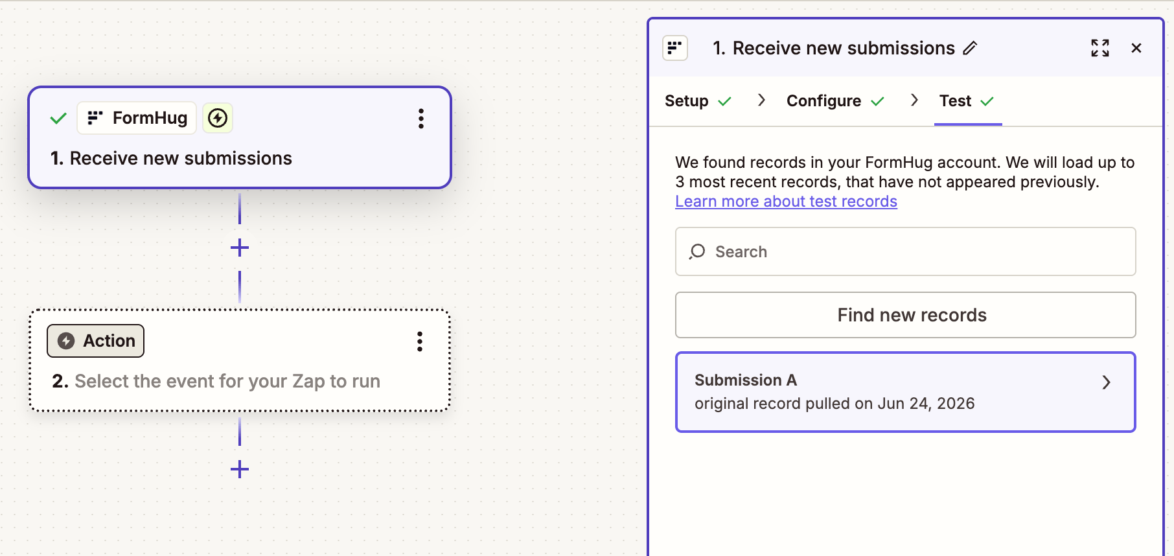Click the lightning icon inside Action badge
The height and width of the screenshot is (556, 1174).
point(66,341)
